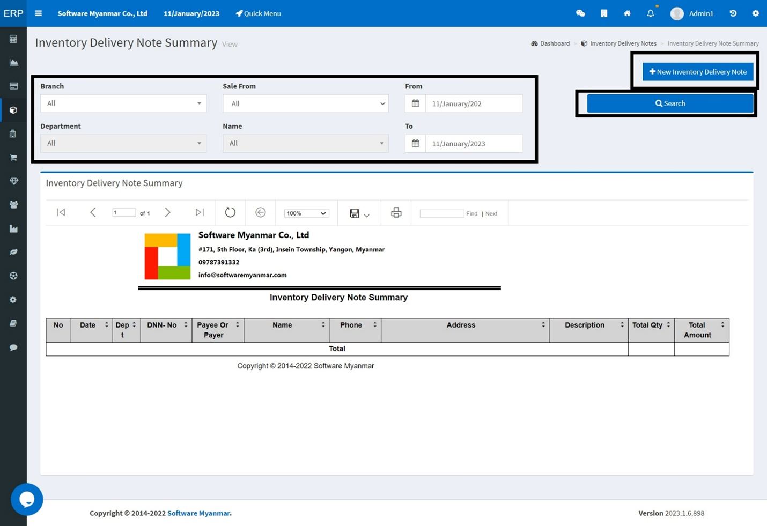Open notifications bell icon
Viewport: 767px width, 526px height.
(x=651, y=13)
